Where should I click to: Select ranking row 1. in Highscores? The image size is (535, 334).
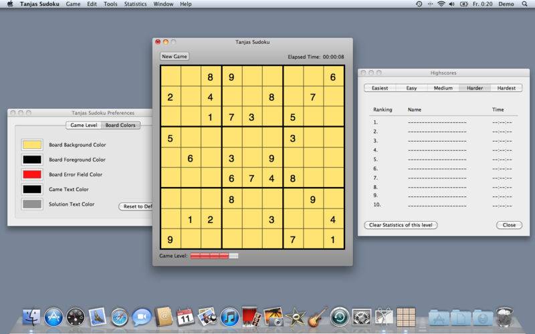coord(443,122)
